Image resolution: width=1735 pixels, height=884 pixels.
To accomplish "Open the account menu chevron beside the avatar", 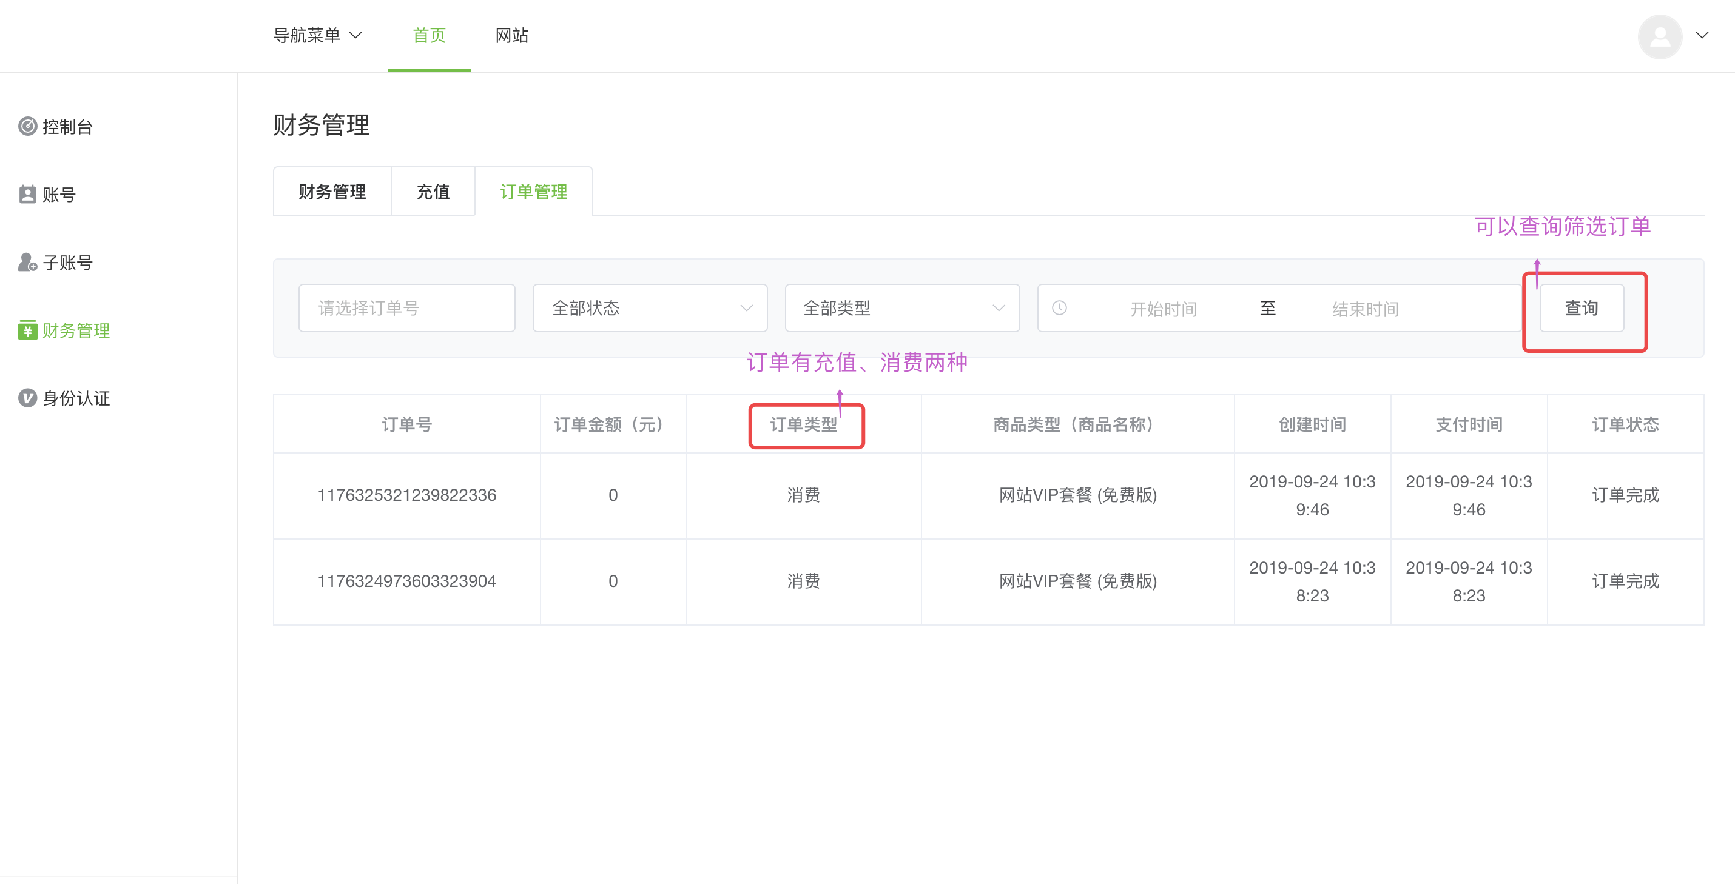I will coord(1702,36).
